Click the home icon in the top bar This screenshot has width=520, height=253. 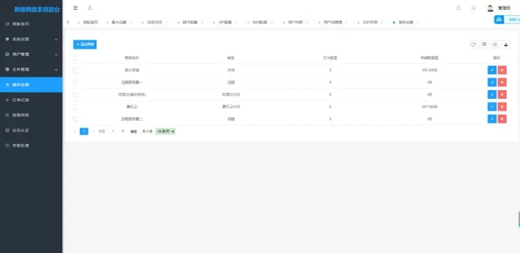point(458,8)
